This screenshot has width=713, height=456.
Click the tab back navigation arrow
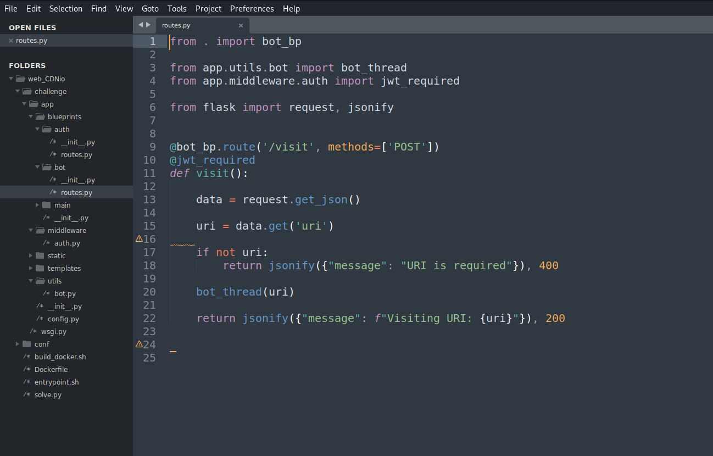click(x=141, y=25)
